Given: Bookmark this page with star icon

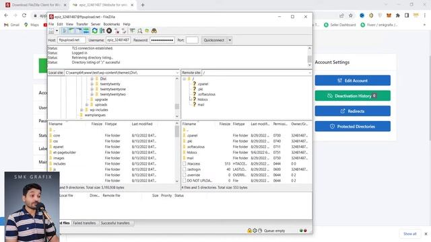Looking at the screenshot, I should 351,15.
